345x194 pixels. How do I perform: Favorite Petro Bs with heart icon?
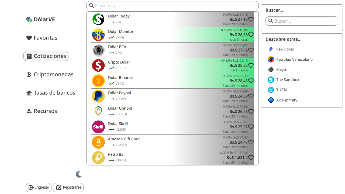coord(251,158)
